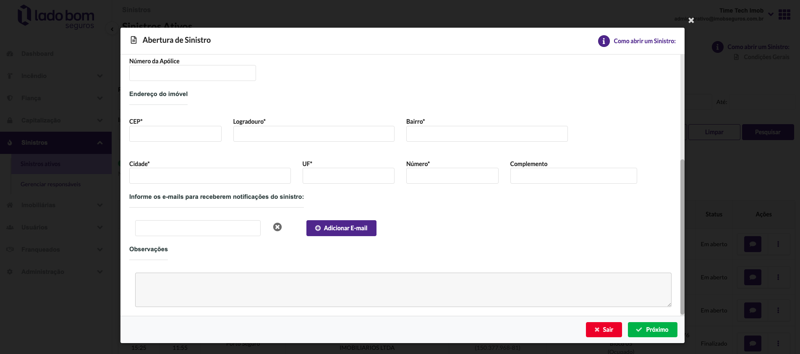Click the Sinistros breadcrumb at page top
Image resolution: width=800 pixels, height=354 pixels.
coord(136,10)
